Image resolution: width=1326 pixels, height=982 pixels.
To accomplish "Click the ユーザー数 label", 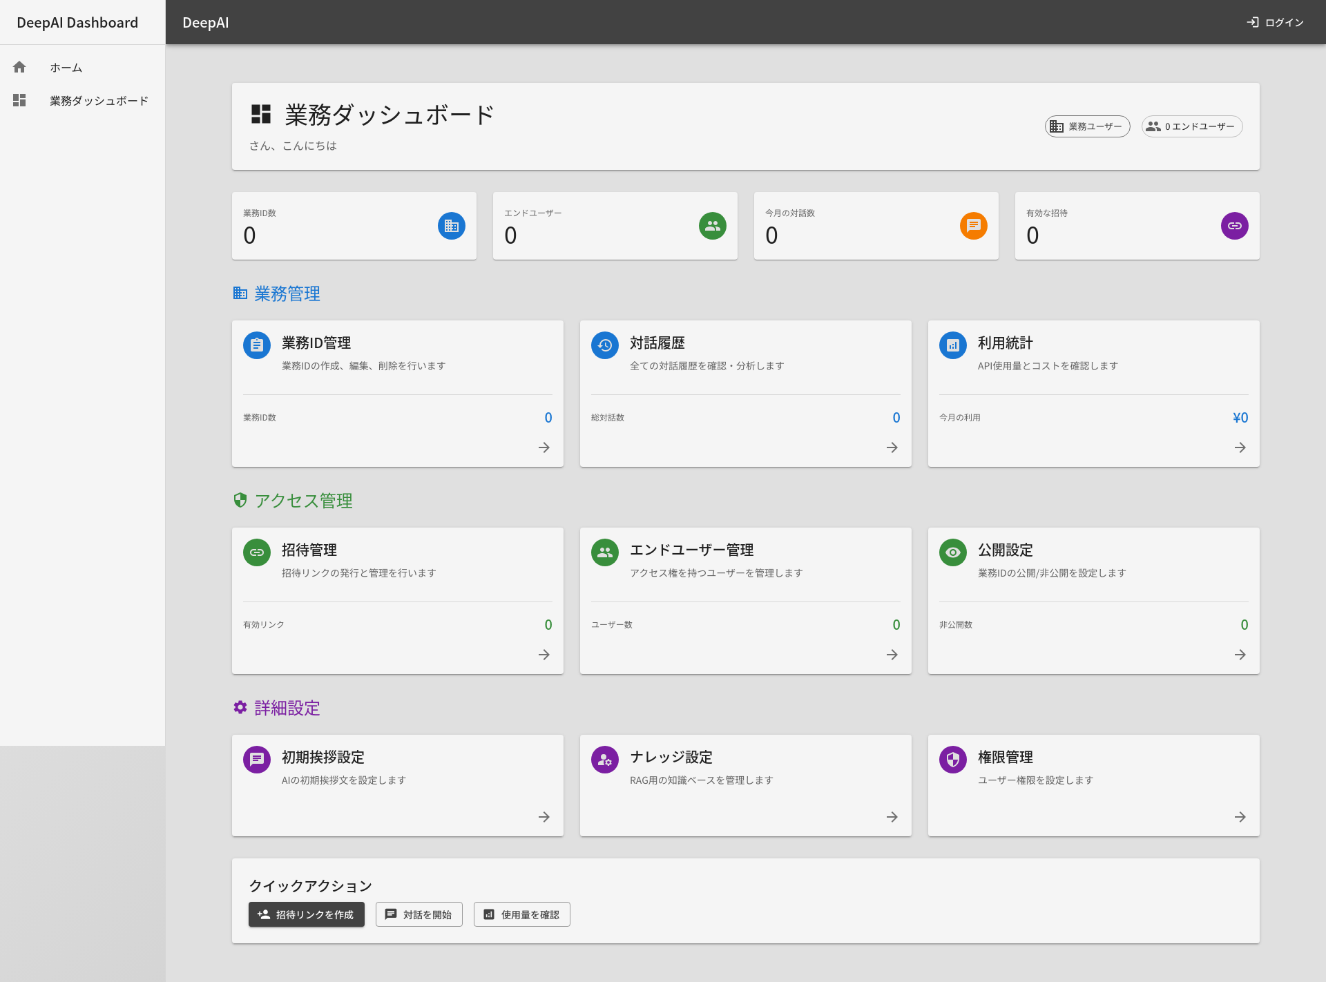I will coord(612,625).
